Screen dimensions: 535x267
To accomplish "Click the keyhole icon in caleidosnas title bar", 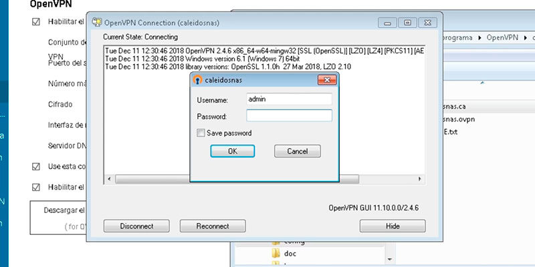I will [x=197, y=79].
